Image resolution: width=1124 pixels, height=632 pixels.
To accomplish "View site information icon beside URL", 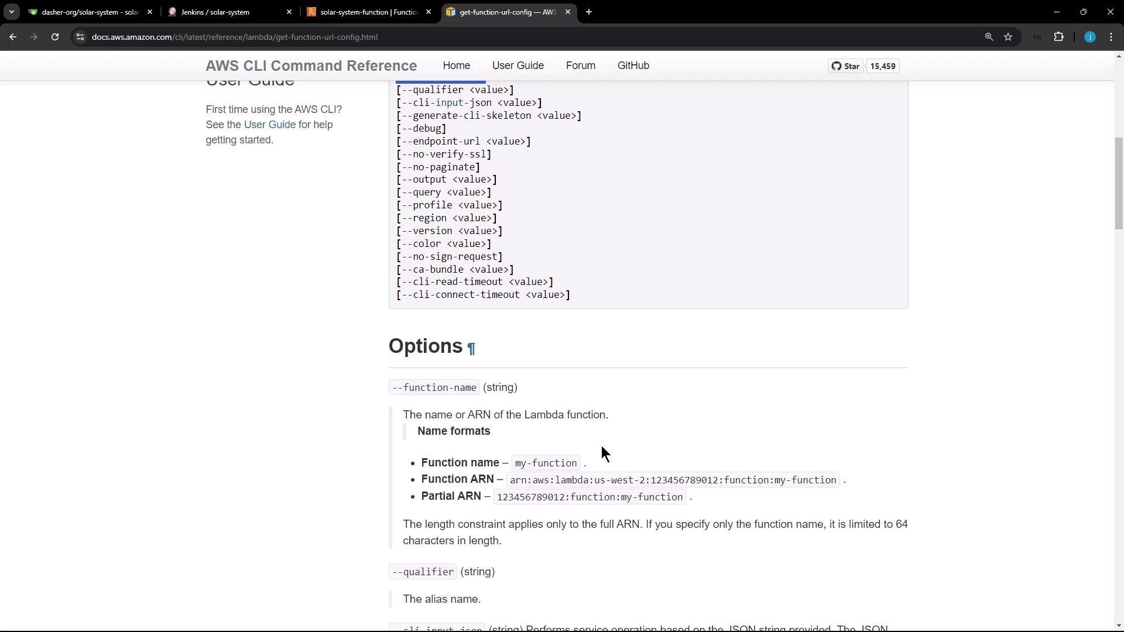I will (80, 37).
